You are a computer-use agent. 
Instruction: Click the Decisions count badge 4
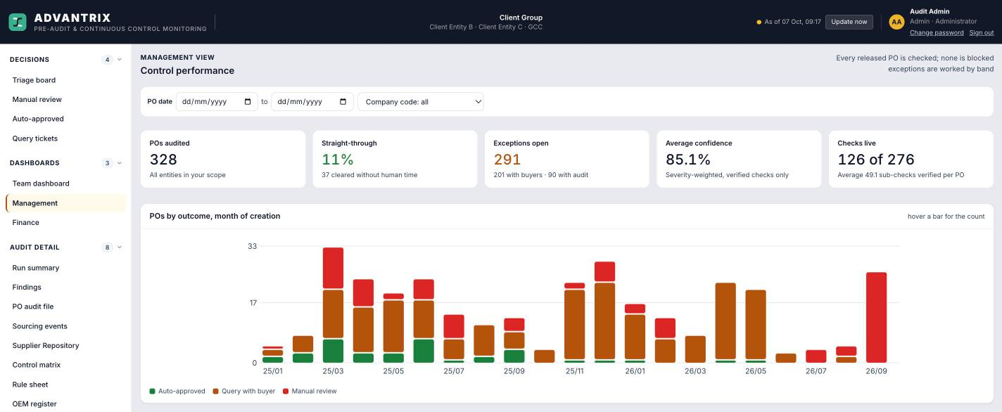click(x=108, y=60)
